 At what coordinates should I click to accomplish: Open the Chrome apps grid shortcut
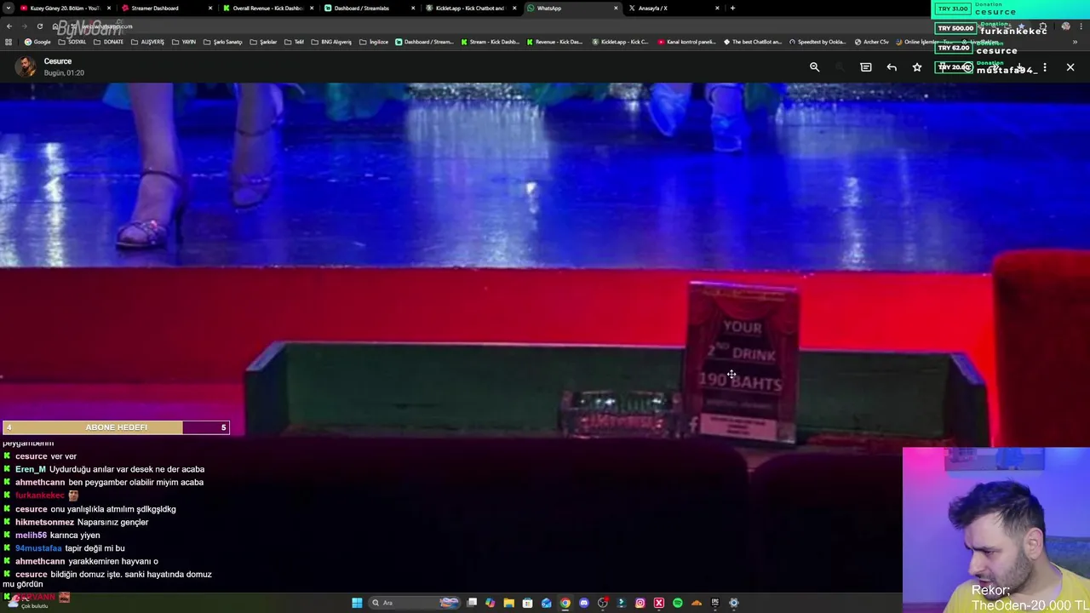pyautogui.click(x=9, y=42)
